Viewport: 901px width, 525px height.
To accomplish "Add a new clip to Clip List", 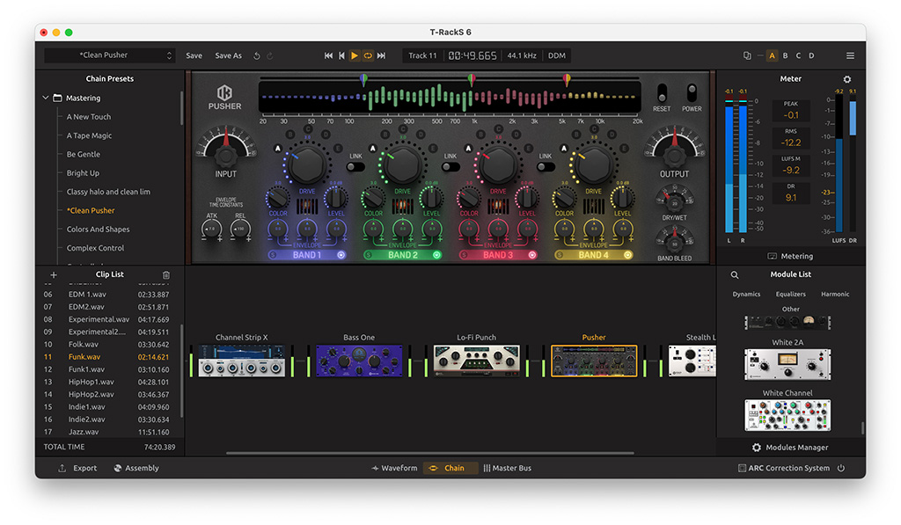I will (x=54, y=274).
